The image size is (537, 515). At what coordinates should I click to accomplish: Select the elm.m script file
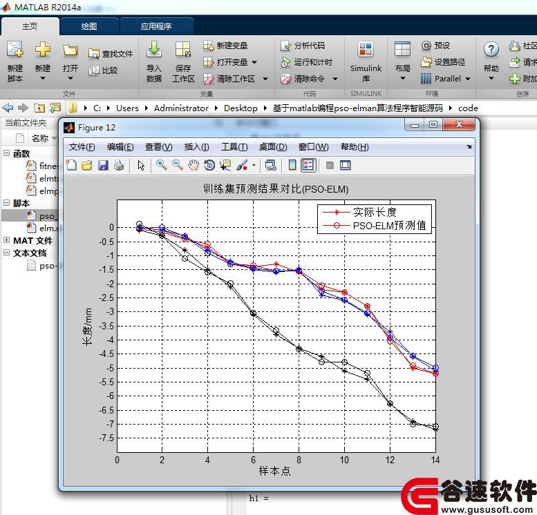(41, 228)
